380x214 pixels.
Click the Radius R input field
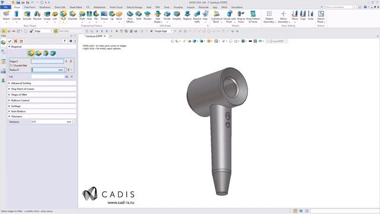point(48,70)
